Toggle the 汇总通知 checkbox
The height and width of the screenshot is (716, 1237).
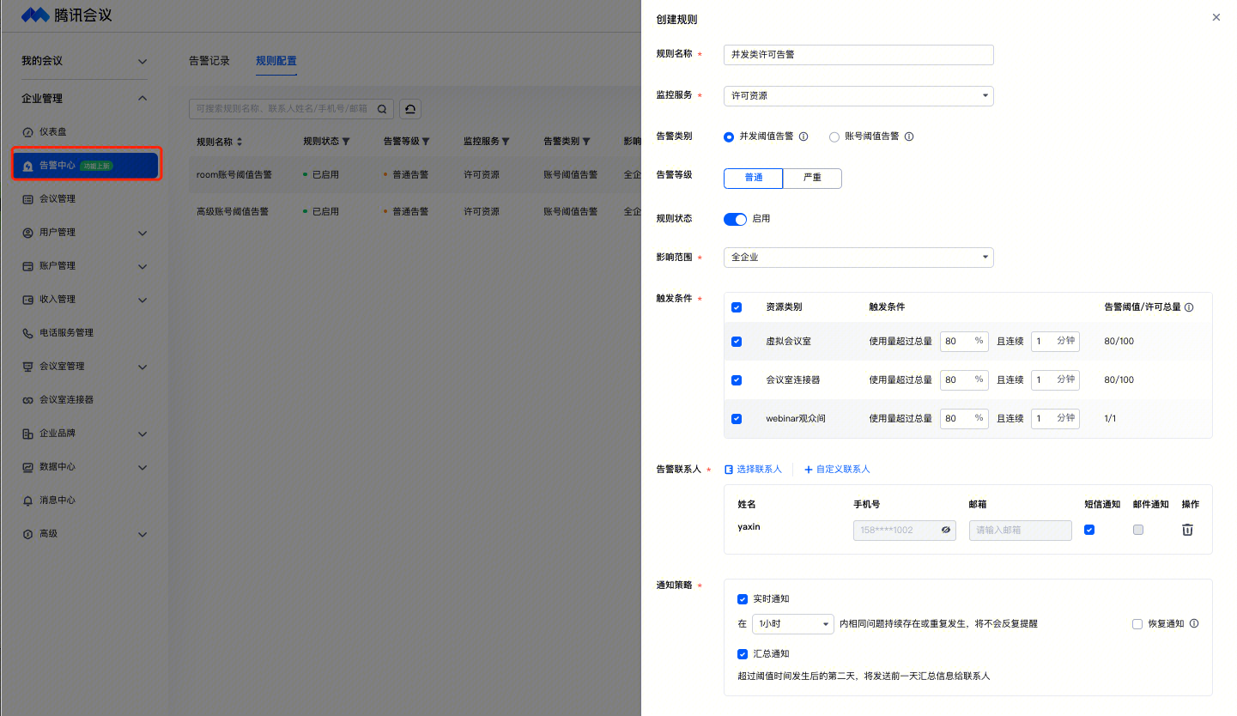(x=743, y=654)
